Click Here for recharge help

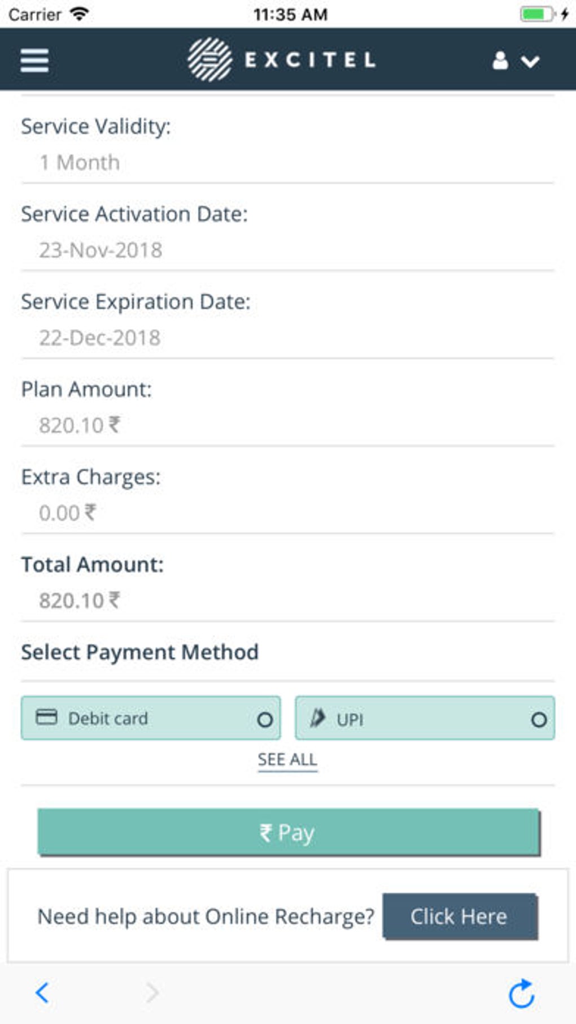tap(459, 916)
